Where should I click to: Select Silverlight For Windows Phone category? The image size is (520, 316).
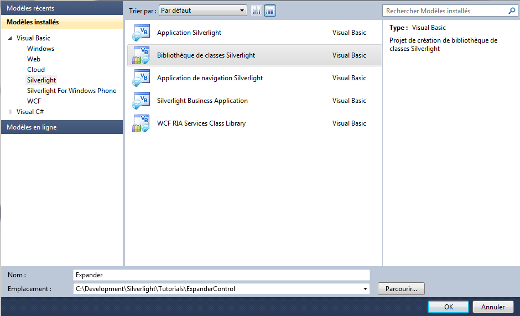[71, 91]
